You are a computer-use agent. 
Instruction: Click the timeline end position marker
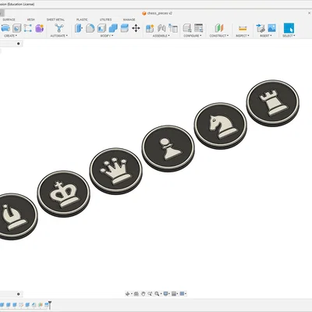pos(50,305)
